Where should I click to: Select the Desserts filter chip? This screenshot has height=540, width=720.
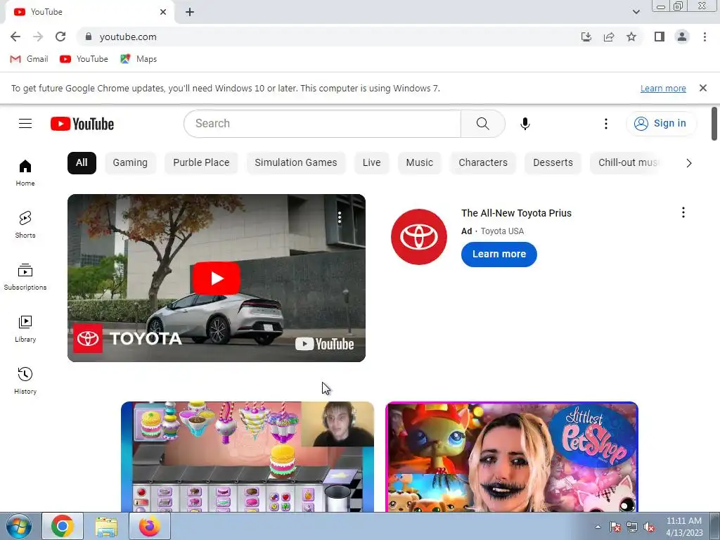coord(553,163)
